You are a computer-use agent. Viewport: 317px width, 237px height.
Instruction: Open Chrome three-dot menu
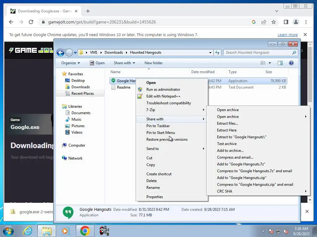(306, 22)
